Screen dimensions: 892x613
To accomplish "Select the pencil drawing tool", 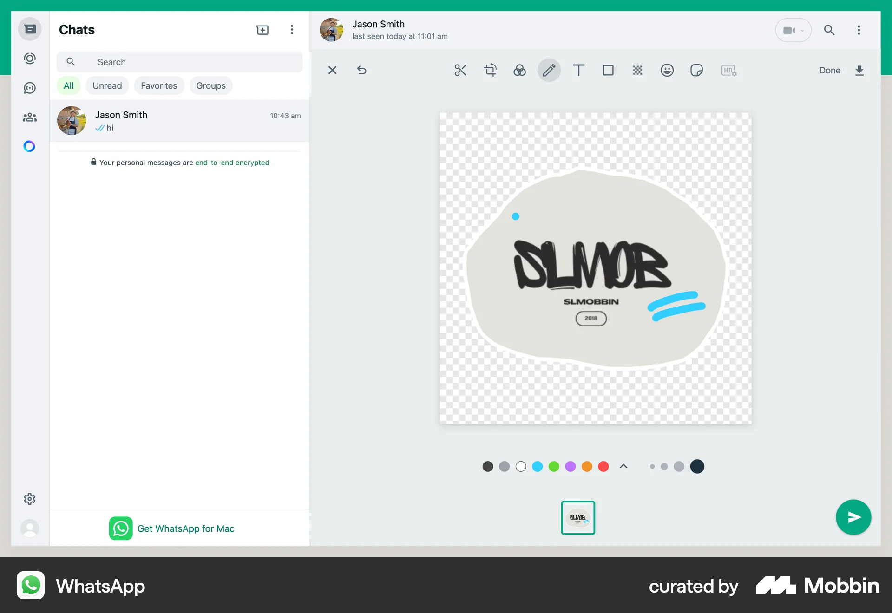I will 549,70.
